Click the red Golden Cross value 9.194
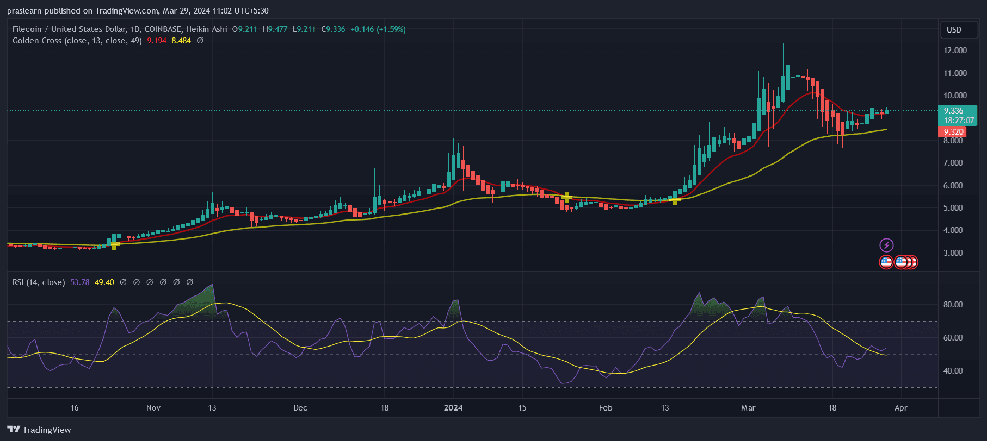This screenshot has width=987, height=441. click(157, 41)
